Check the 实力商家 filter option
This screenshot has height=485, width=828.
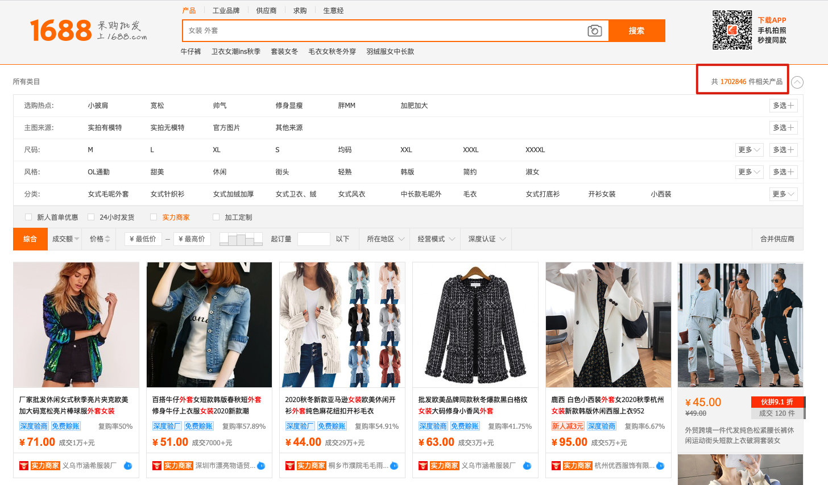pyautogui.click(x=154, y=217)
